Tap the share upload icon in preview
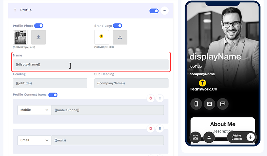The image size is (267, 156). tap(209, 137)
